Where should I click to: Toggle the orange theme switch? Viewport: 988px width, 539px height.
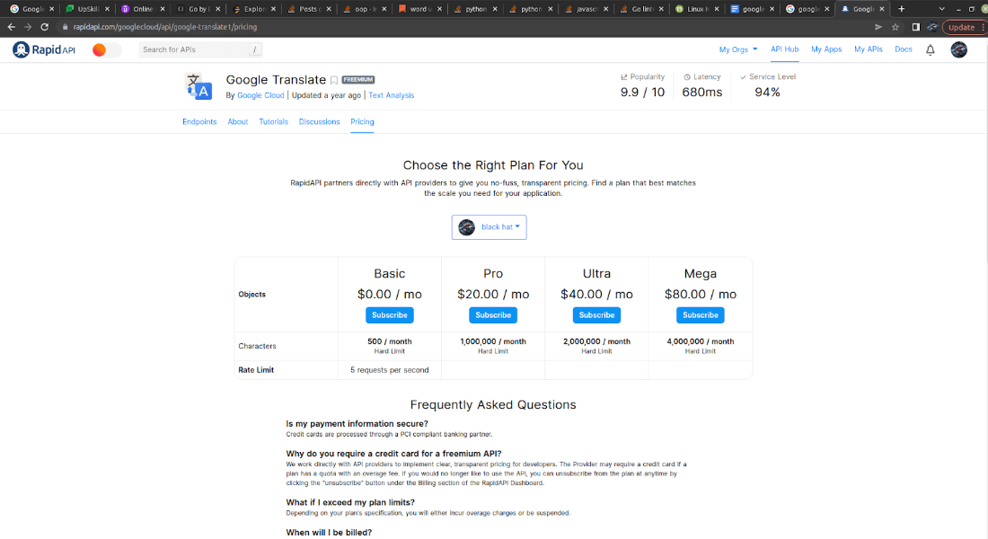coord(106,49)
